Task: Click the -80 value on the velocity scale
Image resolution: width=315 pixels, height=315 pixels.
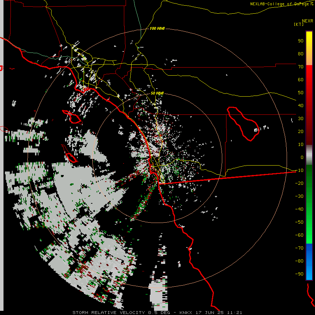Action: pyautogui.click(x=299, y=261)
